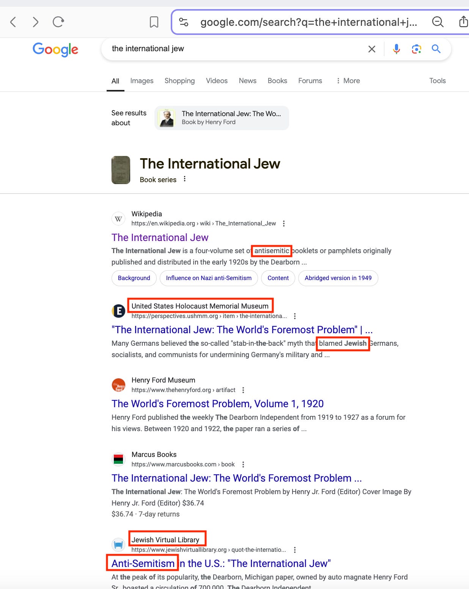Click the Jewish Virtual Library favicon
This screenshot has height=589, width=469.
tap(118, 545)
